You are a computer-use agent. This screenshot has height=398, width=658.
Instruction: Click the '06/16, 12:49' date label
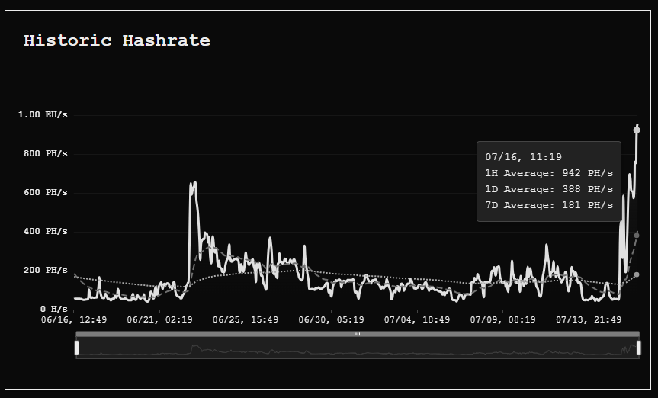[74, 320]
